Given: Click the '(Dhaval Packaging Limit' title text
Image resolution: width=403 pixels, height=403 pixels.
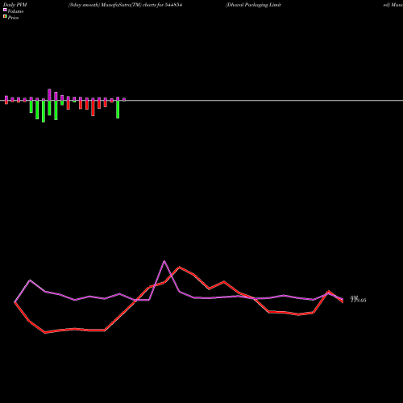Looking at the screenshot, I should (253, 5).
